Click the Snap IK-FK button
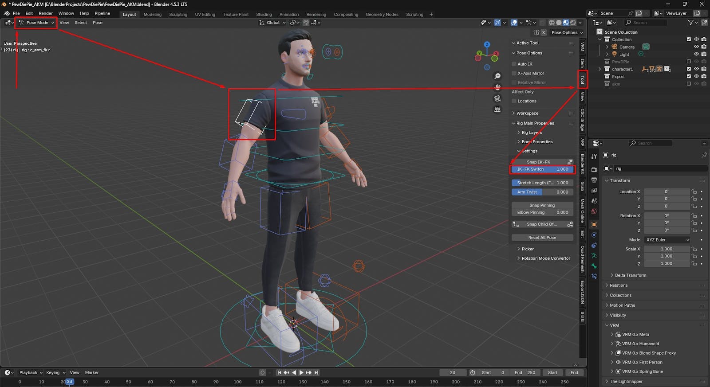The width and height of the screenshot is (710, 387). [538, 162]
